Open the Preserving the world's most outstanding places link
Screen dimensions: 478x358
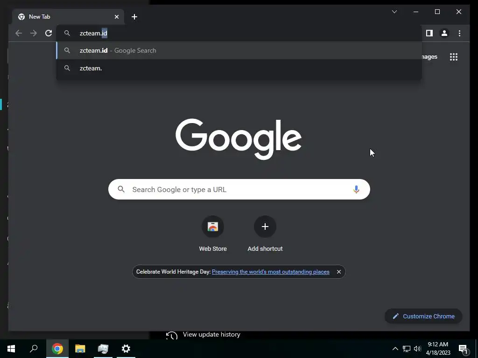point(270,272)
